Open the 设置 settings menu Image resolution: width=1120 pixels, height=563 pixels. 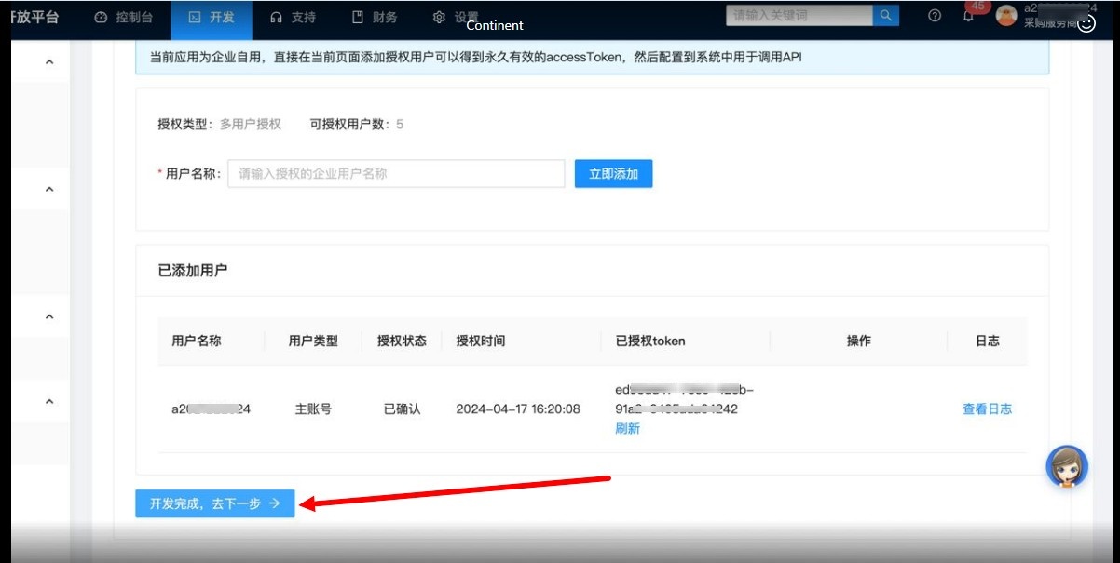[456, 17]
